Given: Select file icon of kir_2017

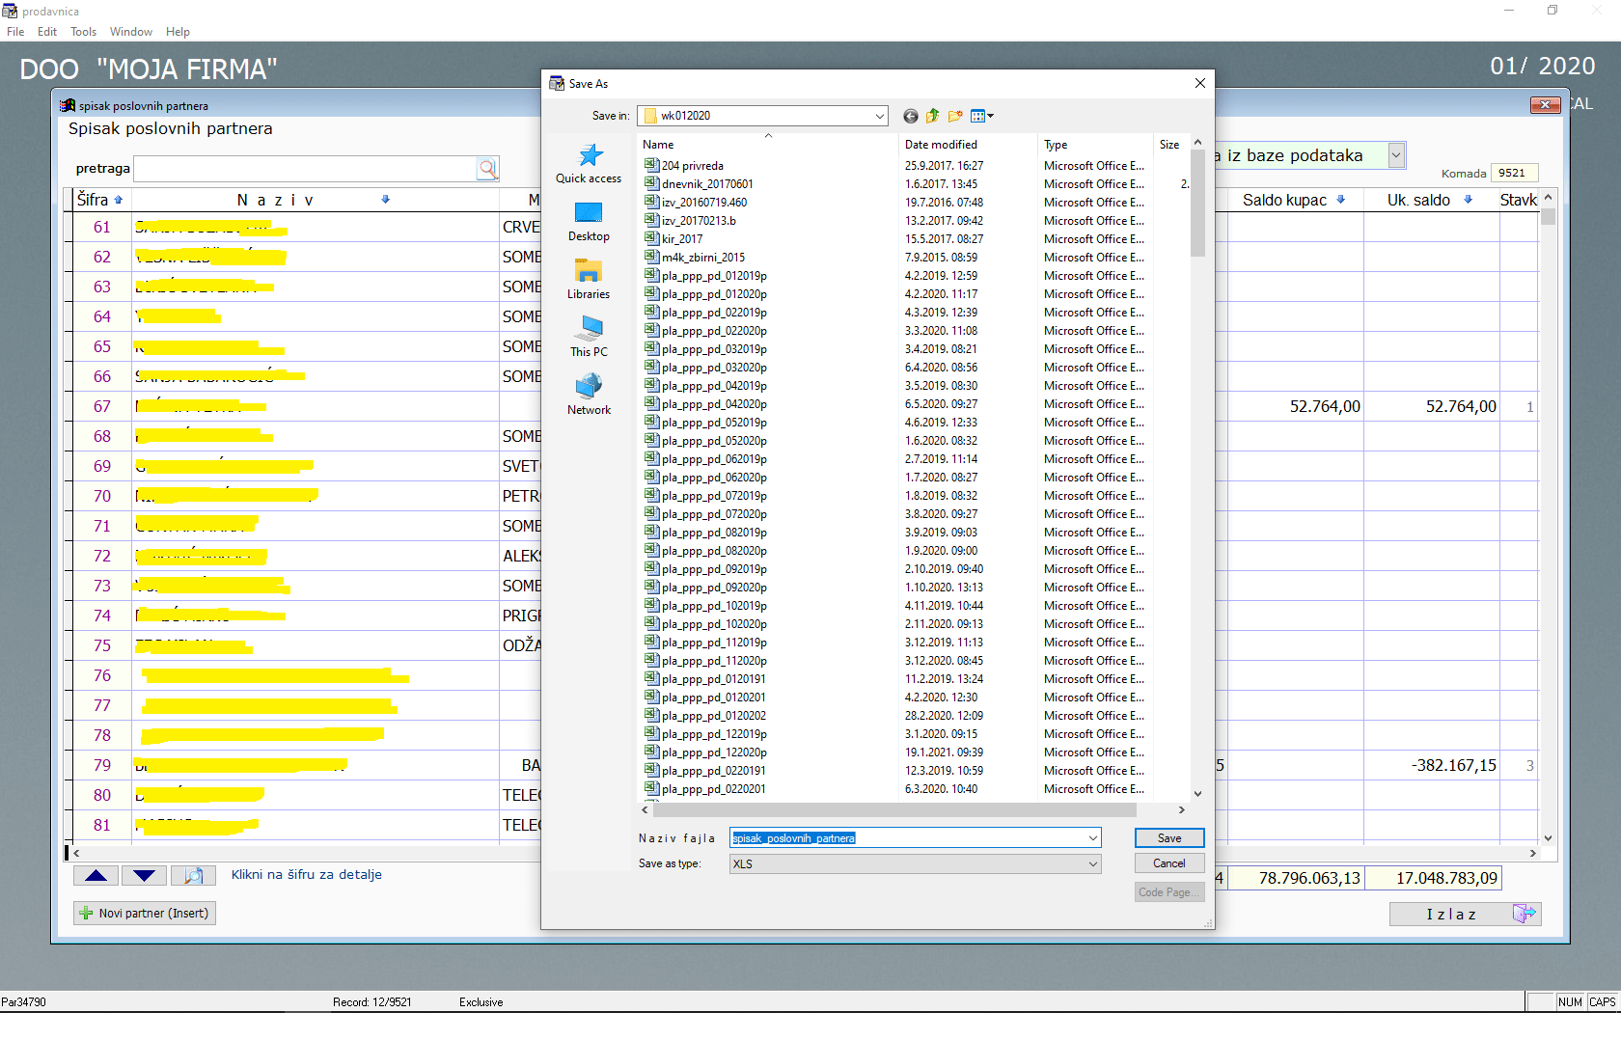Looking at the screenshot, I should coord(651,238).
